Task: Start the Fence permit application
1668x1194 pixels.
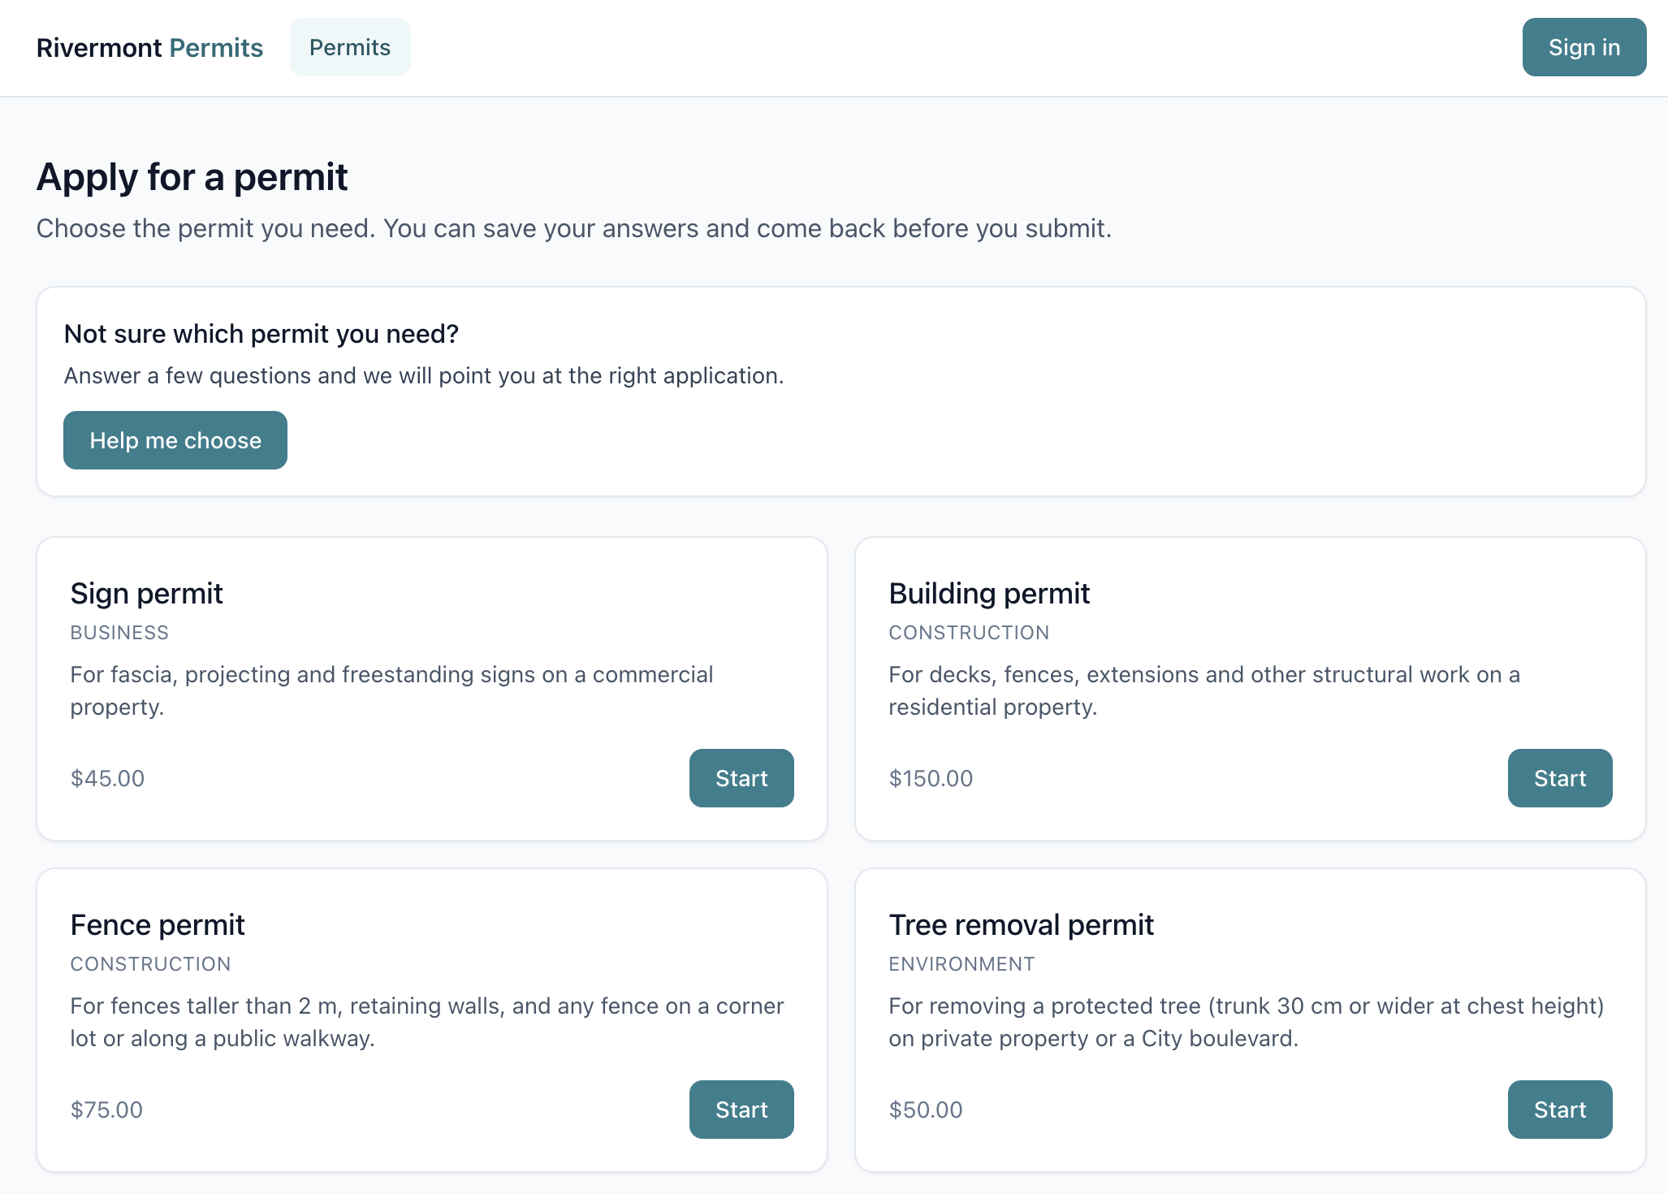Action: pos(741,1110)
